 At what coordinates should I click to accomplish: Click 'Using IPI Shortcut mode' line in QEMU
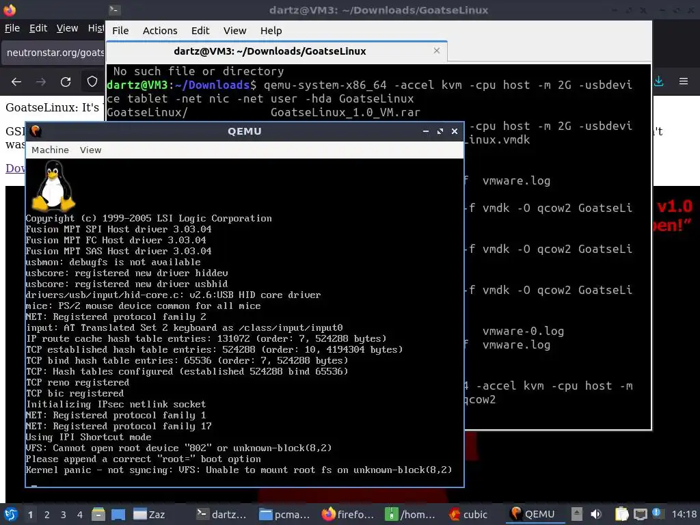point(88,437)
